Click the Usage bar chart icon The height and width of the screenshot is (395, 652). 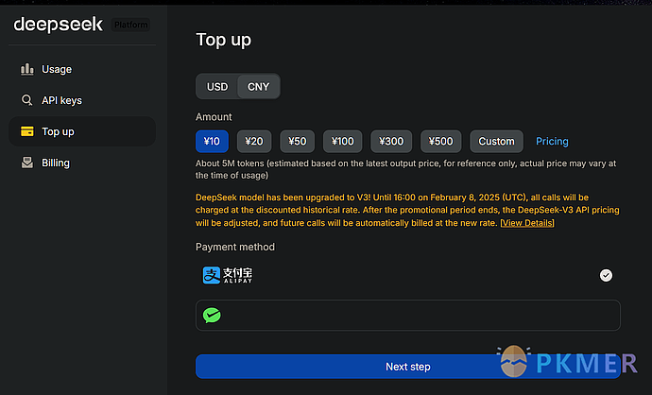point(27,69)
